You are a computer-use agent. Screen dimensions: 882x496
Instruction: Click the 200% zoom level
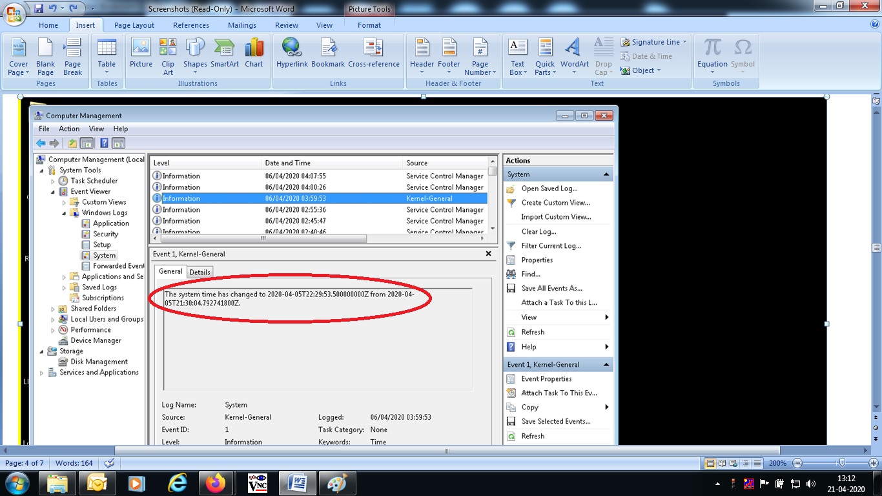pyautogui.click(x=777, y=463)
